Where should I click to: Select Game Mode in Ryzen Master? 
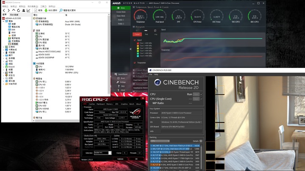coord(121,16)
